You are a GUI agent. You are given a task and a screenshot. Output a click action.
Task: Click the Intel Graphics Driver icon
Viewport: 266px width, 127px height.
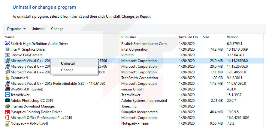pyautogui.click(x=7, y=49)
